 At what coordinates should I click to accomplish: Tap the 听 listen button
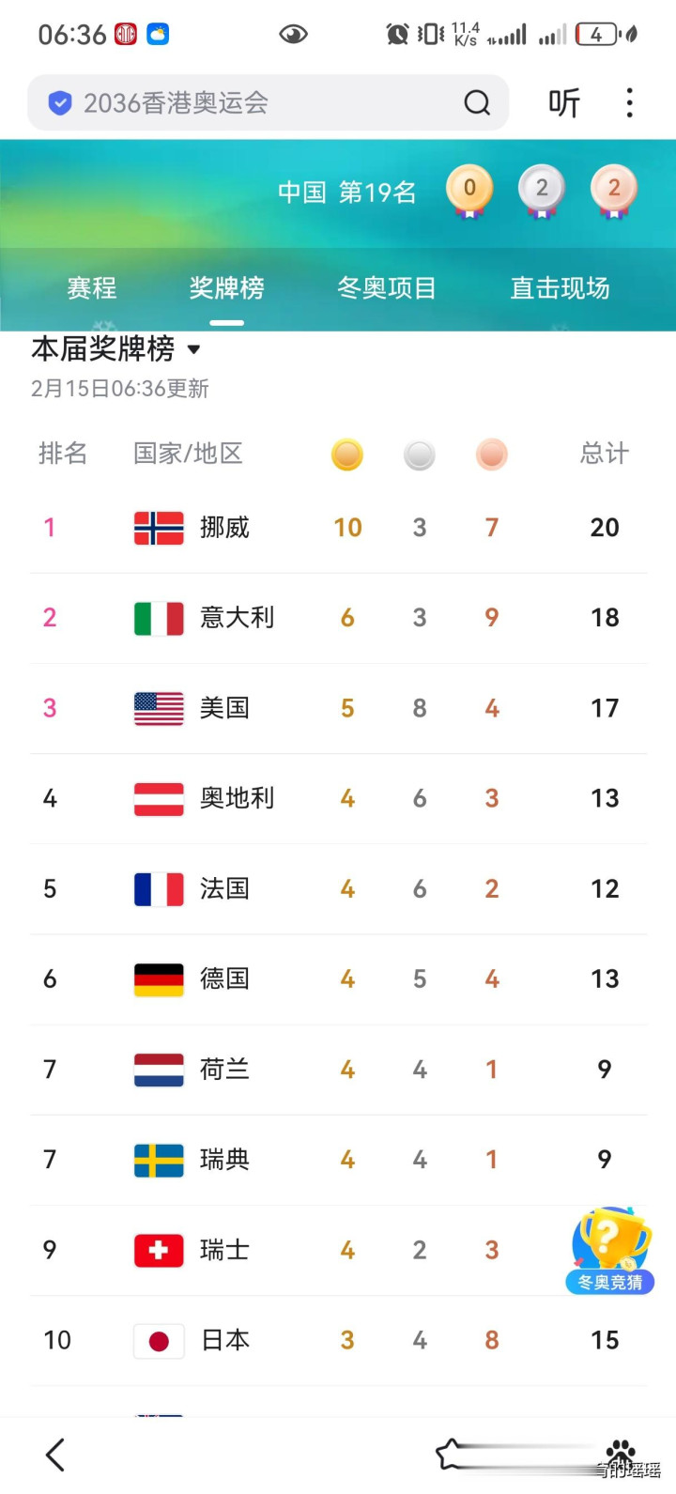pyautogui.click(x=564, y=102)
